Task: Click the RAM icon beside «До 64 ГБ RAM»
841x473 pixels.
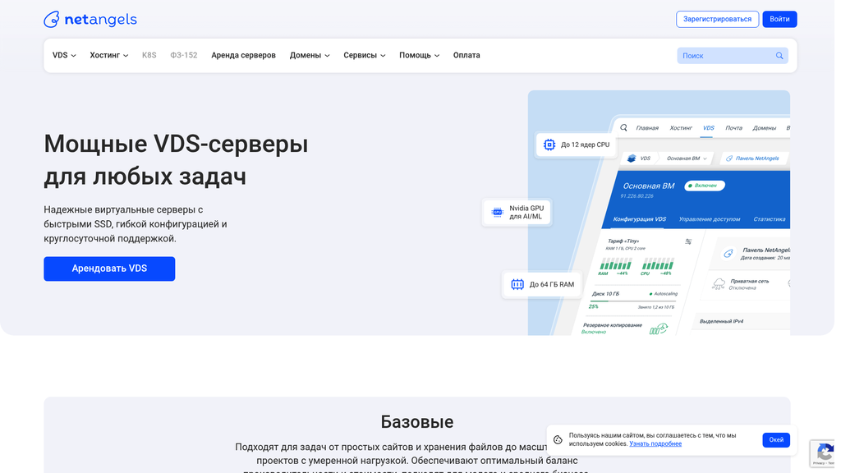Action: click(517, 284)
